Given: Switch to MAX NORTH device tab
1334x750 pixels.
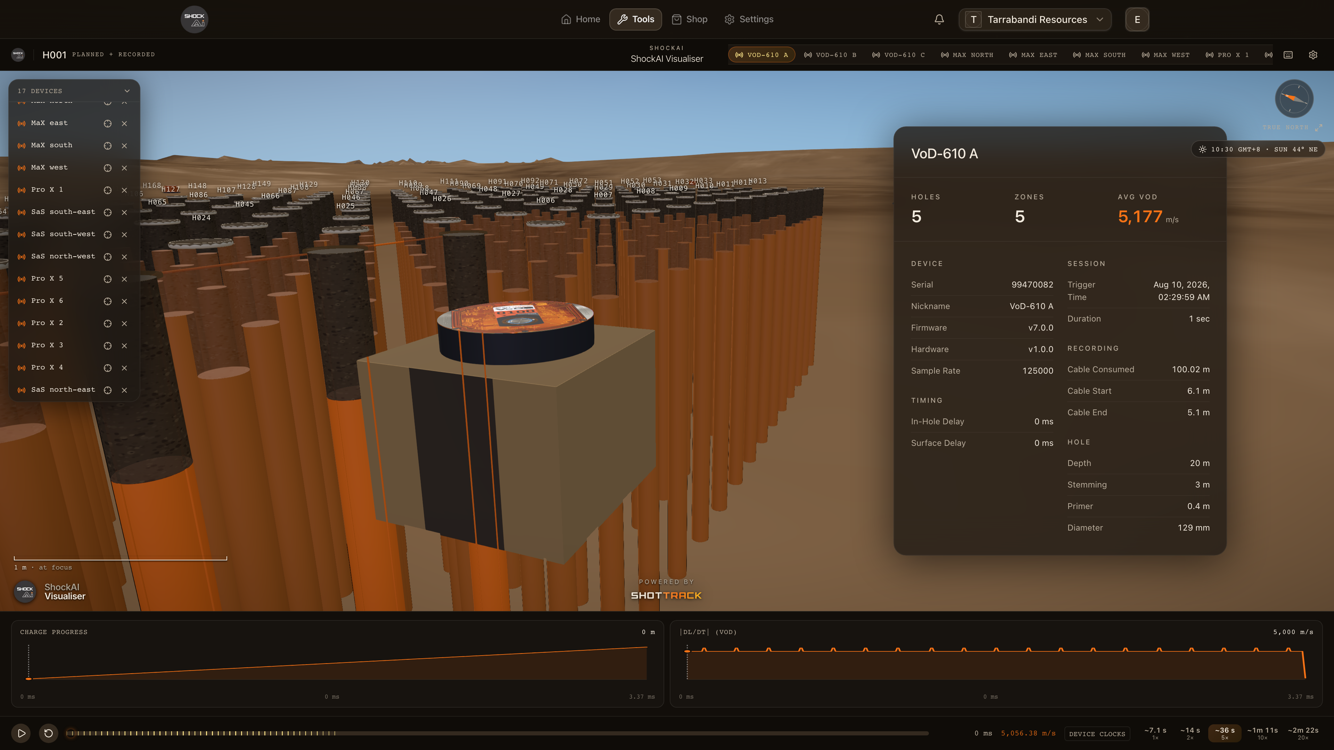Looking at the screenshot, I should point(967,55).
